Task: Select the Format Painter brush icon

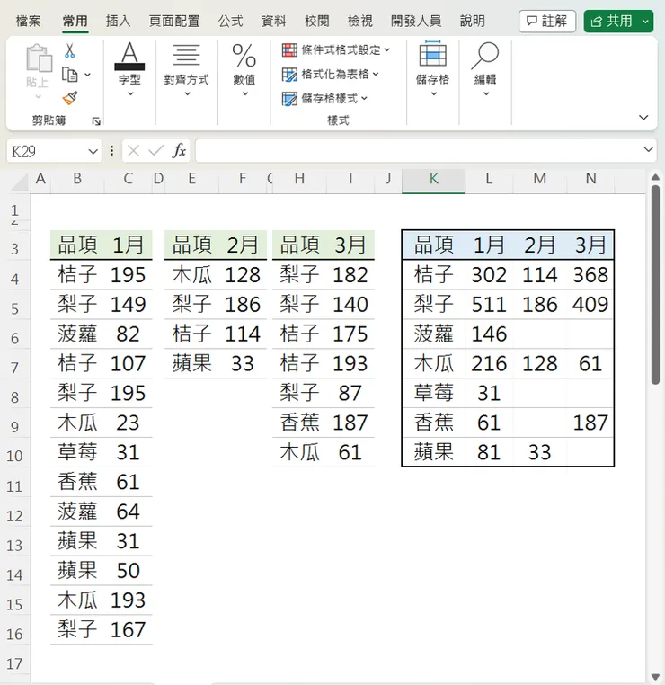Action: coord(70,98)
